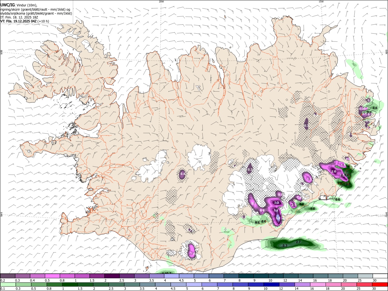Click the 'VT: Fös. 19.12.2025 04Z' valid time
This screenshot has width=388, height=291.
pyautogui.click(x=19, y=21)
